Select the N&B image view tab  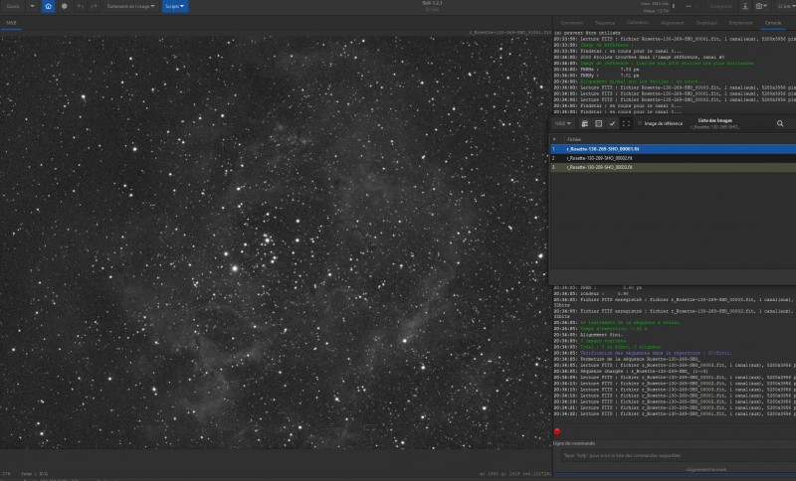[11, 23]
